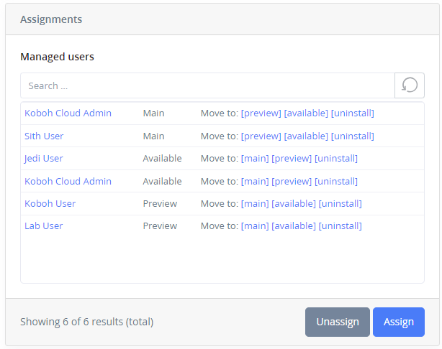This screenshot has height=349, width=442.
Task: Move Jedi User to [uninstall]
Action: 336,158
